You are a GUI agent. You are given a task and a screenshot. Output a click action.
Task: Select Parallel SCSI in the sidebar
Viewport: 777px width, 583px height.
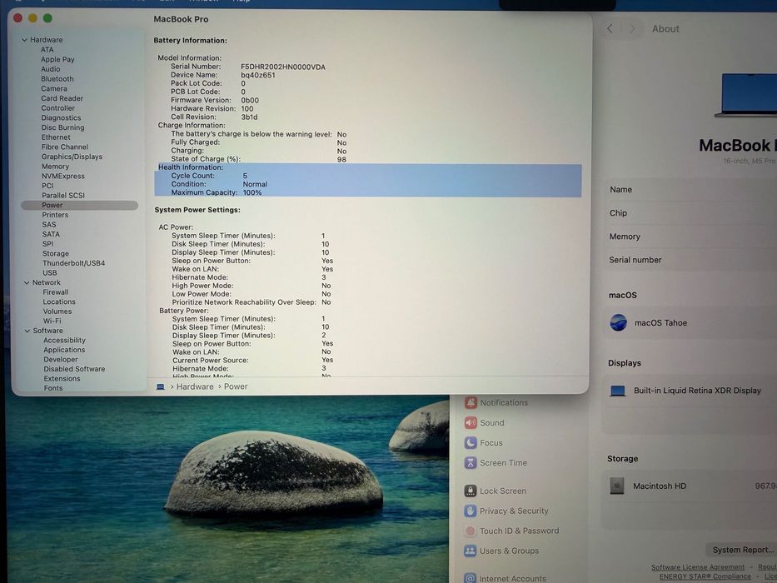pos(63,196)
